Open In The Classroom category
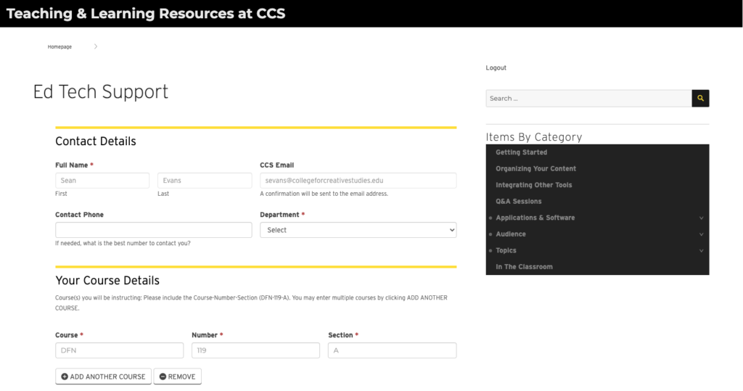 pyautogui.click(x=524, y=267)
